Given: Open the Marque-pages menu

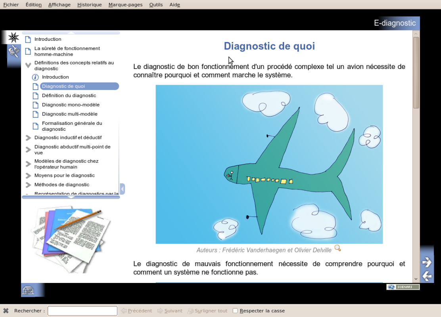Looking at the screenshot, I should (125, 4).
